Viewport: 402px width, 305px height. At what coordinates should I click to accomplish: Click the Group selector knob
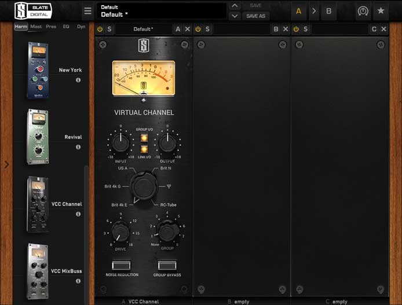click(167, 231)
